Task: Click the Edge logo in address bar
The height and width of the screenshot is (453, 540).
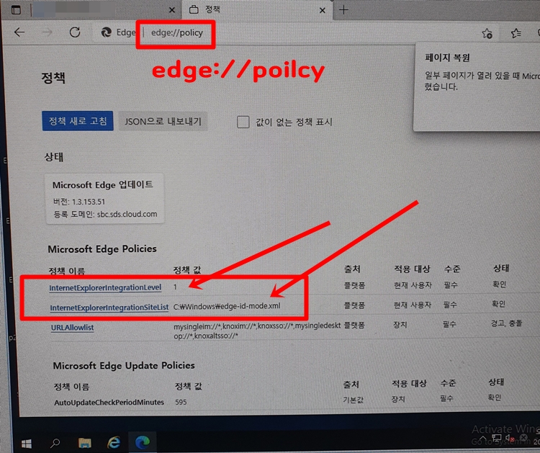Action: coord(106,32)
